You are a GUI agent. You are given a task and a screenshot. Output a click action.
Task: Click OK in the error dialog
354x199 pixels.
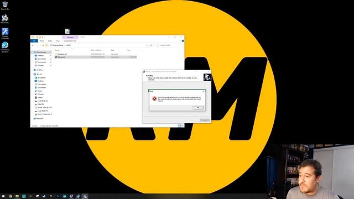[198, 108]
